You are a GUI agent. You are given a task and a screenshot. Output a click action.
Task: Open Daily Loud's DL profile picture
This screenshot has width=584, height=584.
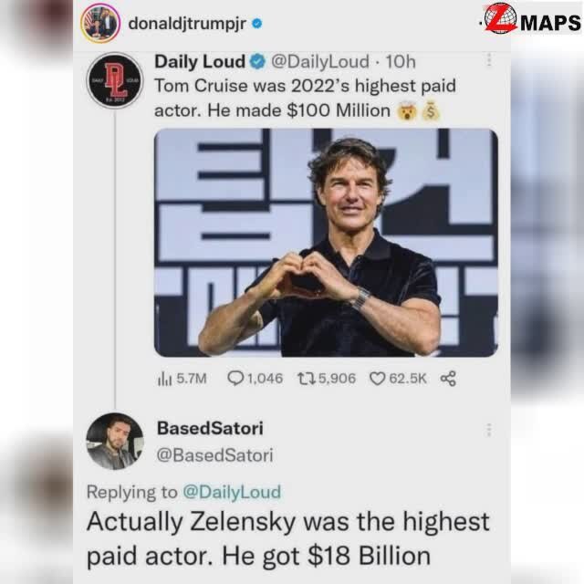tap(115, 80)
